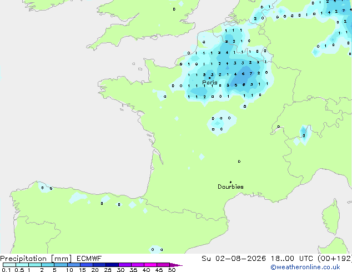Click the above-50 mm legend arrow tip
Viewport: 352px width, 272px height.
point(176,265)
